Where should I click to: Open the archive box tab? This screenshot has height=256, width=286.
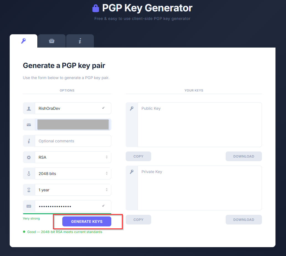click(52, 41)
